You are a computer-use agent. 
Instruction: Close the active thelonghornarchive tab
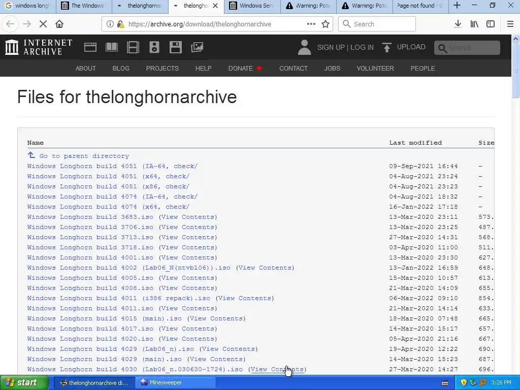215,6
